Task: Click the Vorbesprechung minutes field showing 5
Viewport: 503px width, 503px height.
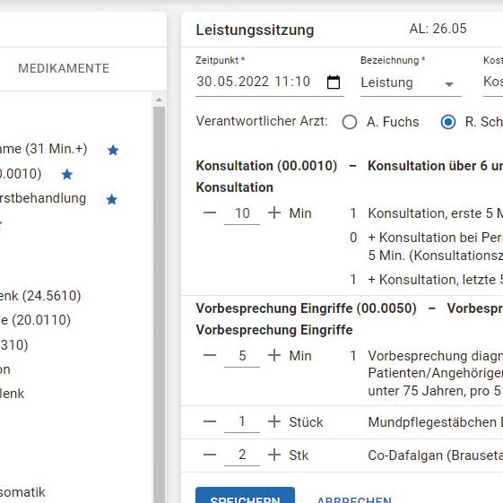Action: tap(242, 356)
